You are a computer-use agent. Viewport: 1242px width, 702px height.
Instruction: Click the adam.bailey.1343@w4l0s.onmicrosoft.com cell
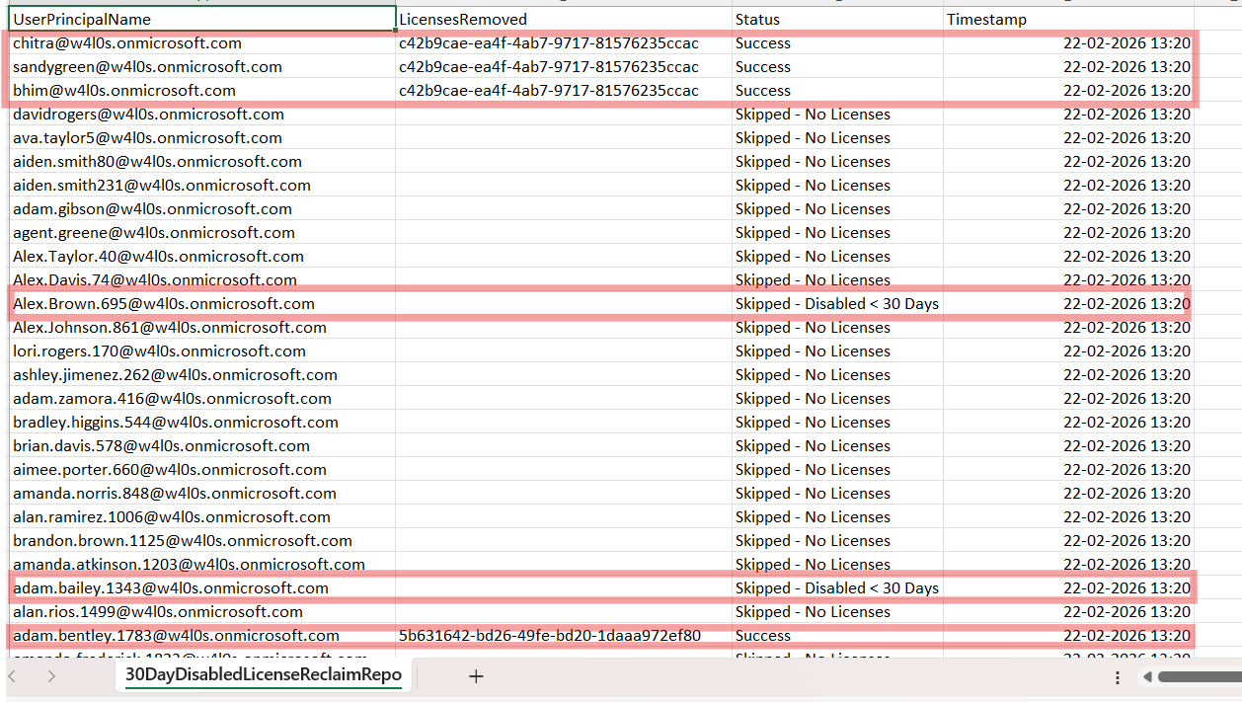(201, 588)
